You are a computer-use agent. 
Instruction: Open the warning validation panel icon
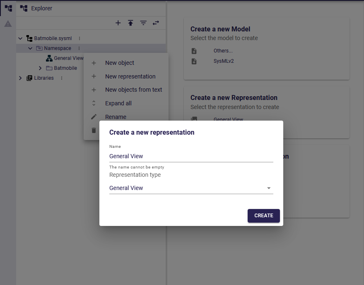(8, 24)
